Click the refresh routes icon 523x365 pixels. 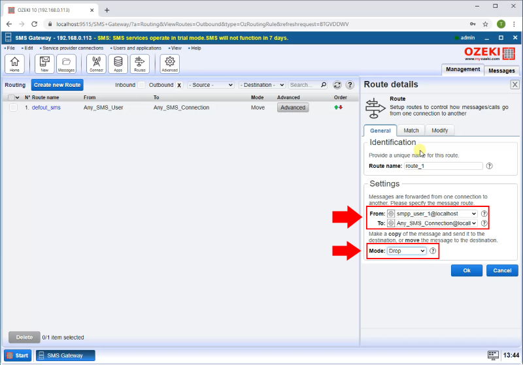337,85
